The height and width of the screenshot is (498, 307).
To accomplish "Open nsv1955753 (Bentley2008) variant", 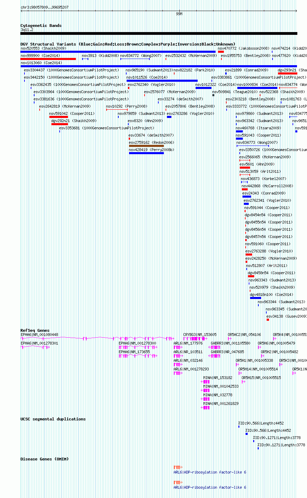I will 246,56.
